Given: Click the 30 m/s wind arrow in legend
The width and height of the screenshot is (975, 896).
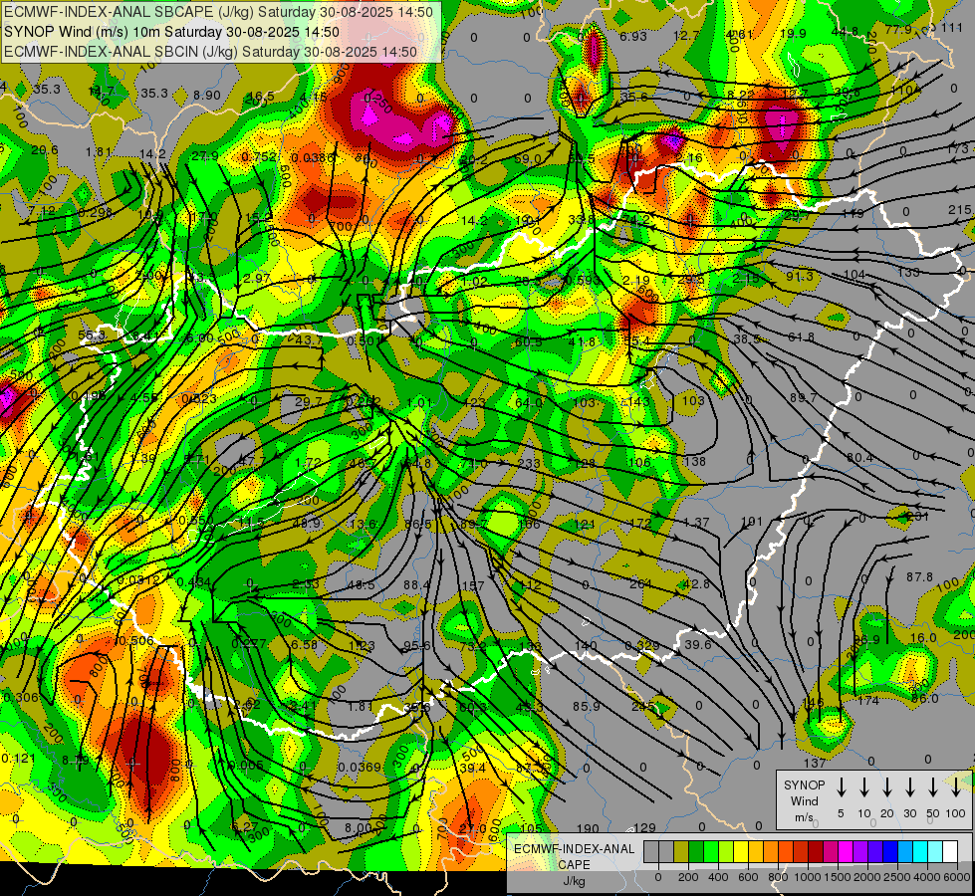Looking at the screenshot, I should click(910, 787).
